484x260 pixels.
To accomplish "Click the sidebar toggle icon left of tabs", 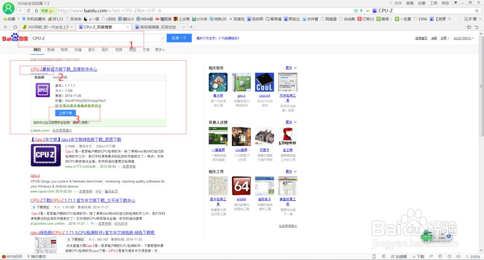I will click(5, 27).
